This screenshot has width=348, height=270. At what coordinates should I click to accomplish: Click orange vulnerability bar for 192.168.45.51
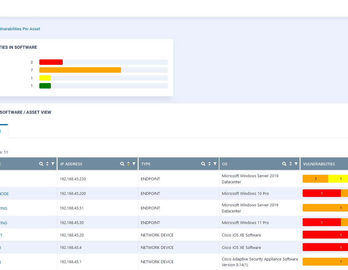[x=325, y=208]
